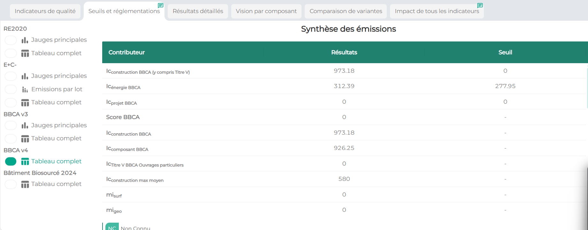Enable the RE2020 Jauges principales toggle
This screenshot has height=230, width=588.
pyautogui.click(x=11, y=40)
